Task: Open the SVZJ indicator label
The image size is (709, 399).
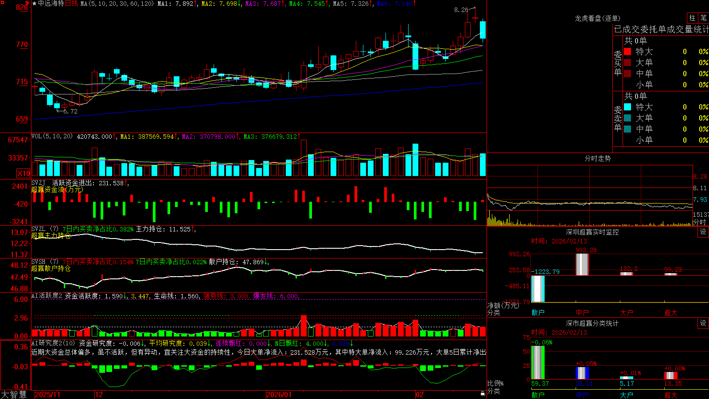Action: point(39,183)
